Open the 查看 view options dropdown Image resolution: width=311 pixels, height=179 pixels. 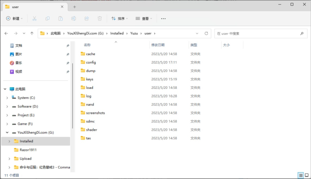coord(143,19)
